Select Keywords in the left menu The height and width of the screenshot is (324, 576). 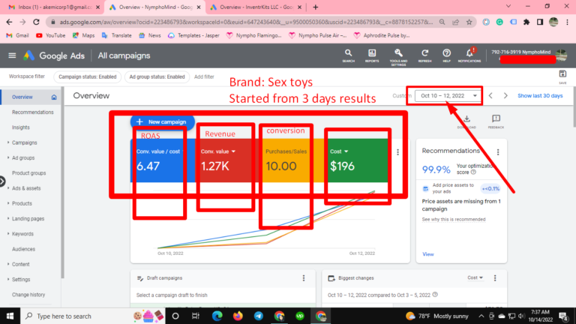[22, 234]
